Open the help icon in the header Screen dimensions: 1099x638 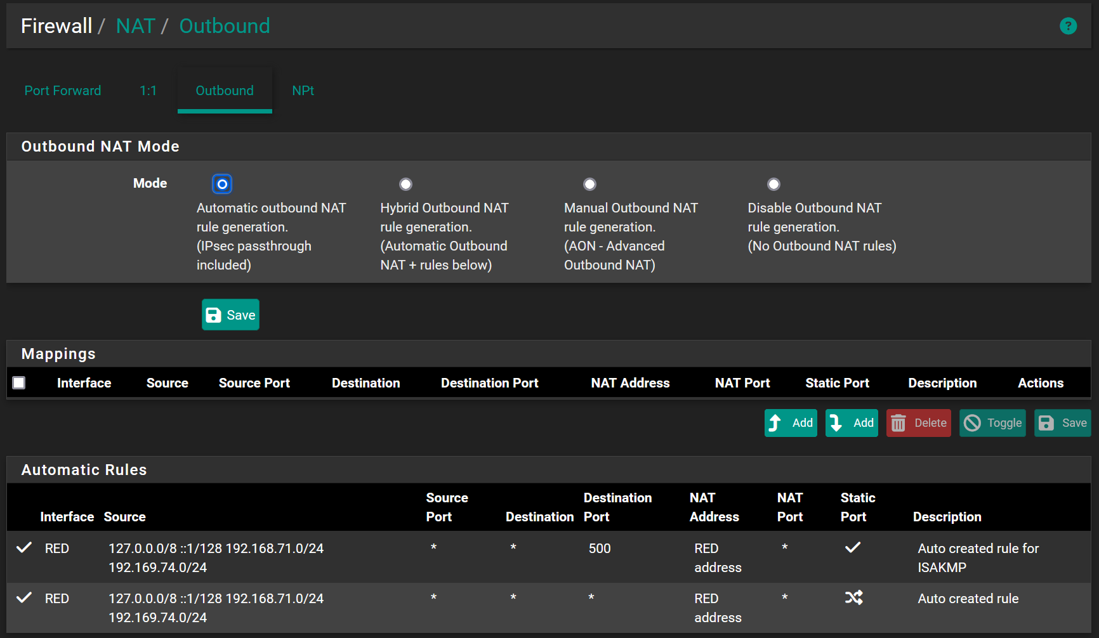tap(1068, 26)
